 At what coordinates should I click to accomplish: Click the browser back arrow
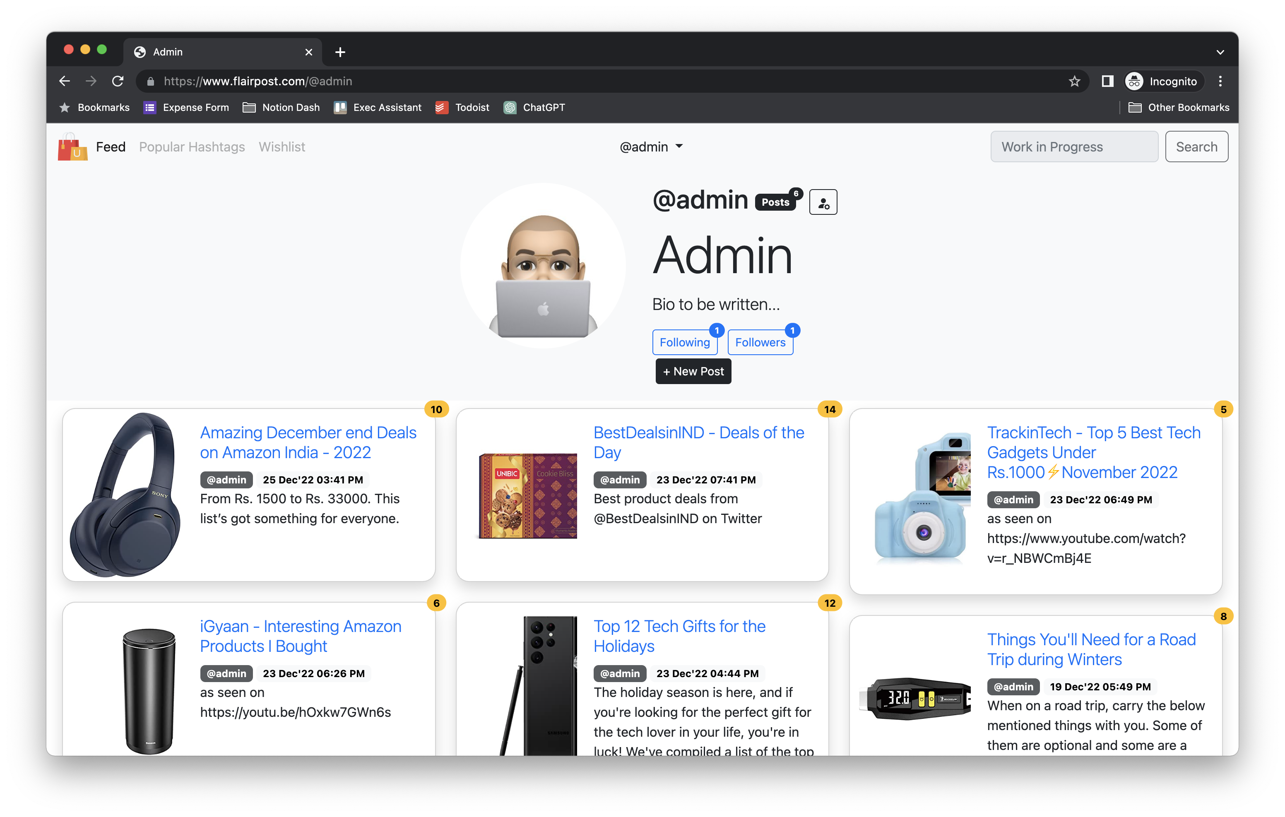coord(65,81)
